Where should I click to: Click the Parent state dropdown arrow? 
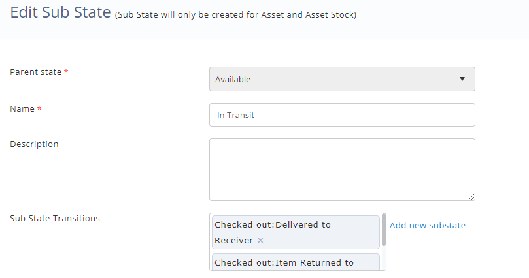462,79
